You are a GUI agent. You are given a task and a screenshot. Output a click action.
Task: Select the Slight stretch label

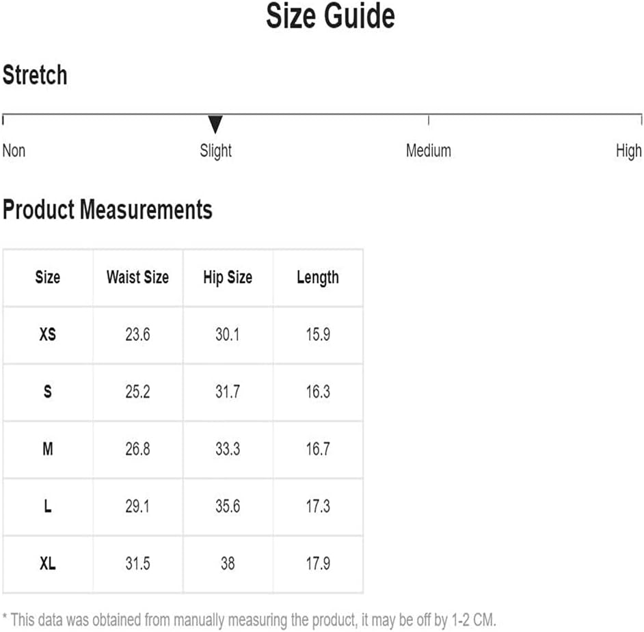[215, 151]
